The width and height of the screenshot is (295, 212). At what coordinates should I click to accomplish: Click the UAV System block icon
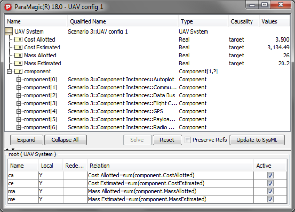pyautogui.click(x=10, y=31)
